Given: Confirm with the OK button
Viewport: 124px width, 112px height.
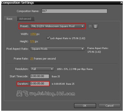Looking at the screenshot, I should 85,106.
